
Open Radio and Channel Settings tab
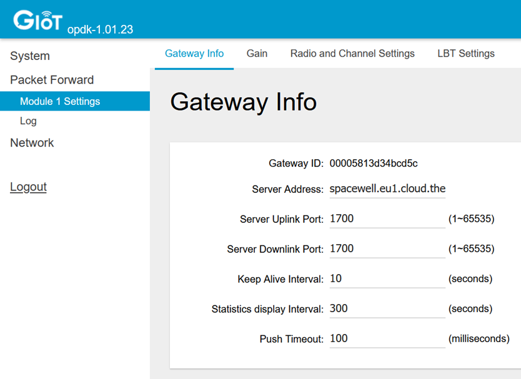[352, 54]
